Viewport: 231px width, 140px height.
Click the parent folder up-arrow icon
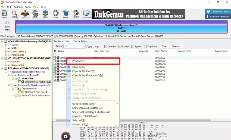[55, 51]
